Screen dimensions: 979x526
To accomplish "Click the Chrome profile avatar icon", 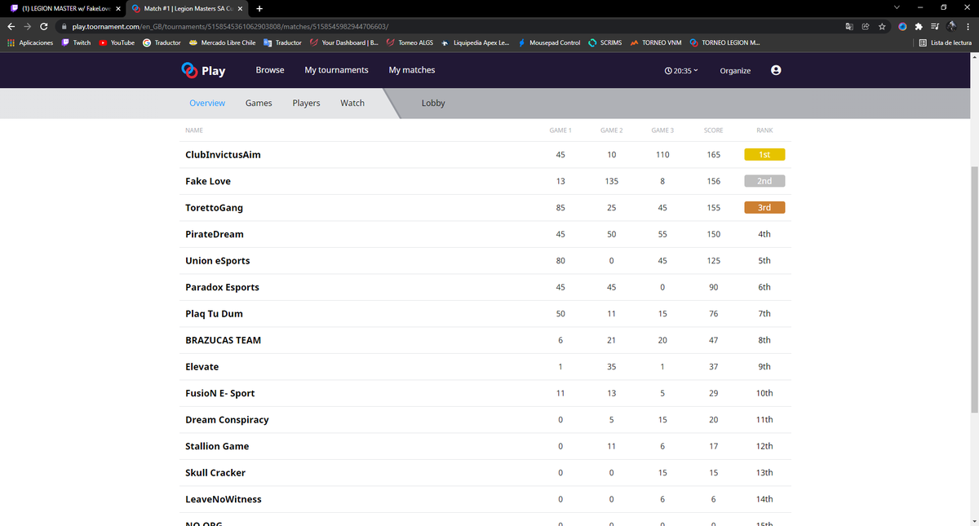I will click(951, 26).
